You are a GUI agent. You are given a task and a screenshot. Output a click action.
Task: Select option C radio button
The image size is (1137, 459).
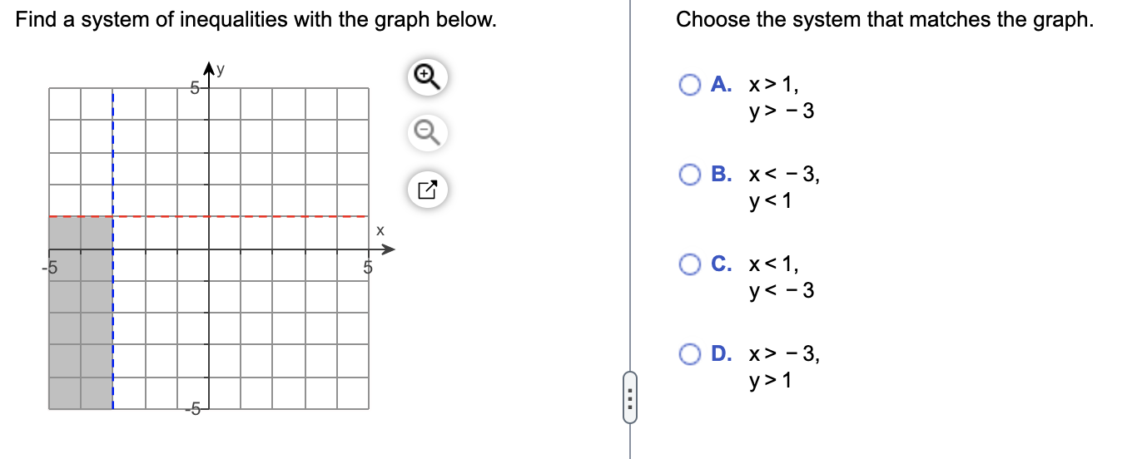coord(690,265)
